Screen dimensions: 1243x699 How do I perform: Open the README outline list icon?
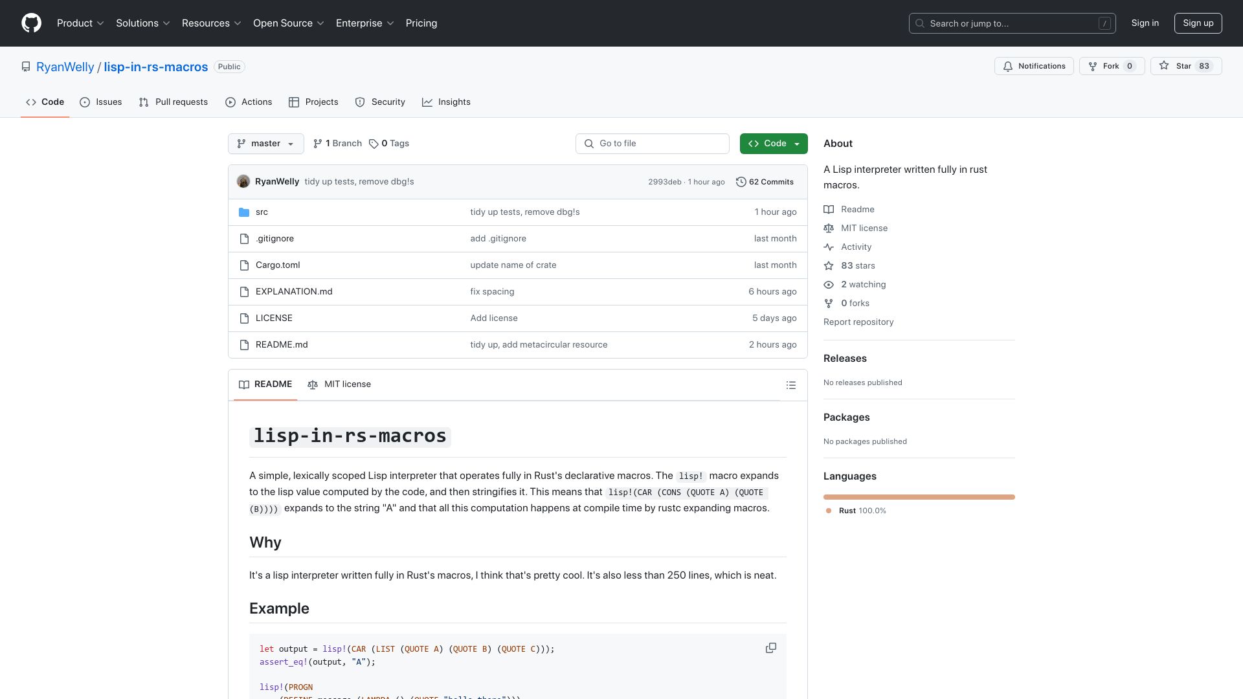coord(790,385)
